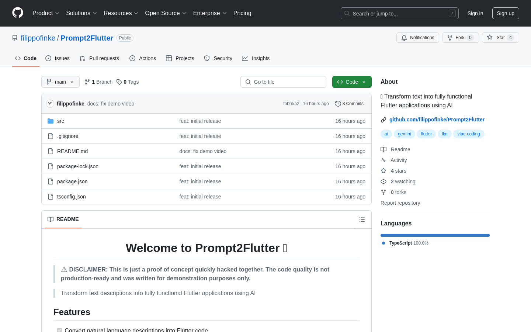This screenshot has width=531, height=332.
Task: Click the Readme book icon in About
Action: click(x=383, y=149)
